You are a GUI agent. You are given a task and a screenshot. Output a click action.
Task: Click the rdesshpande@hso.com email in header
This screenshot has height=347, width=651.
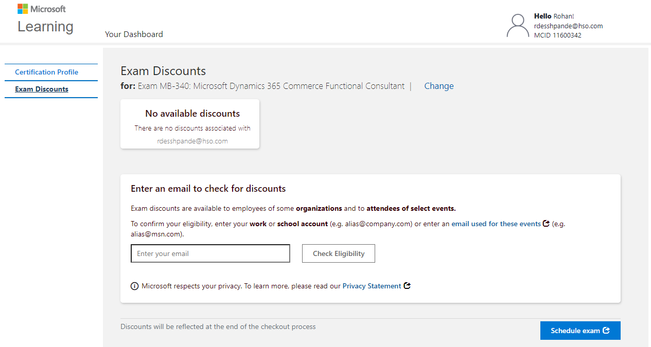(x=569, y=26)
